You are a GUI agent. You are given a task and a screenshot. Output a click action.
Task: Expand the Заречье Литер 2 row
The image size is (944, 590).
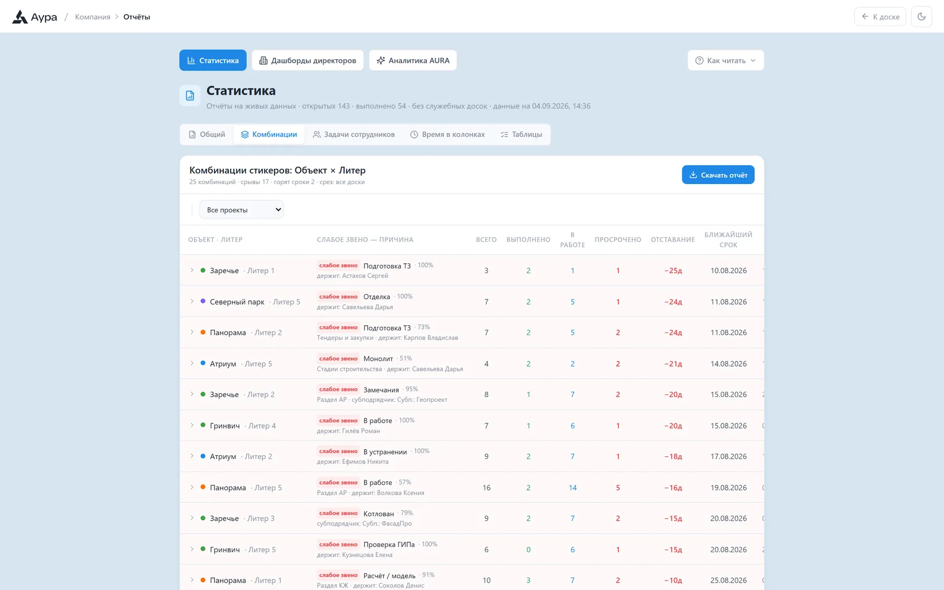[192, 394]
